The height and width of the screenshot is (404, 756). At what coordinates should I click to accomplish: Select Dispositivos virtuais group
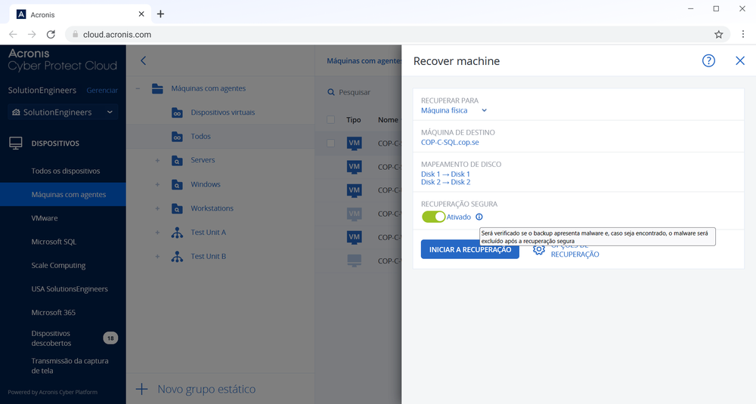[223, 113]
